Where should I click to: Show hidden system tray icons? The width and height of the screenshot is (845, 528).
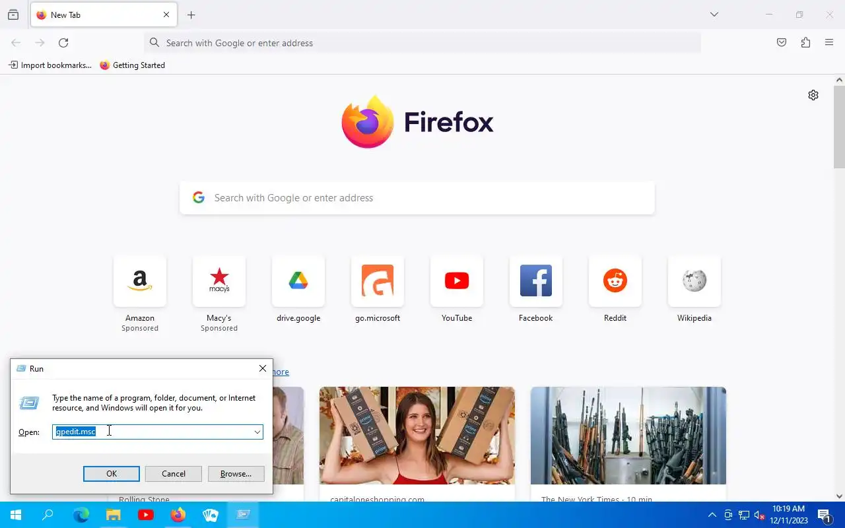712,515
